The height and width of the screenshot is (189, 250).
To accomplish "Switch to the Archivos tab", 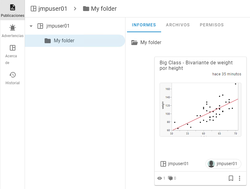I will pos(178,25).
